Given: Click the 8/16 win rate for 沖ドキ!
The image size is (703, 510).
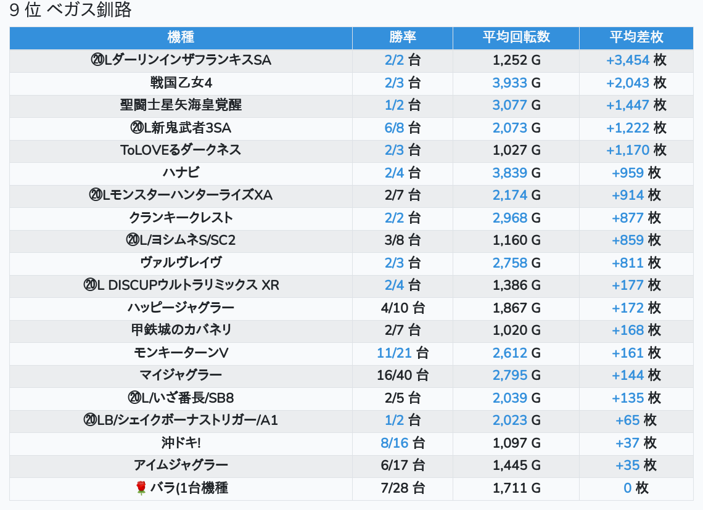Looking at the screenshot, I should 394,443.
